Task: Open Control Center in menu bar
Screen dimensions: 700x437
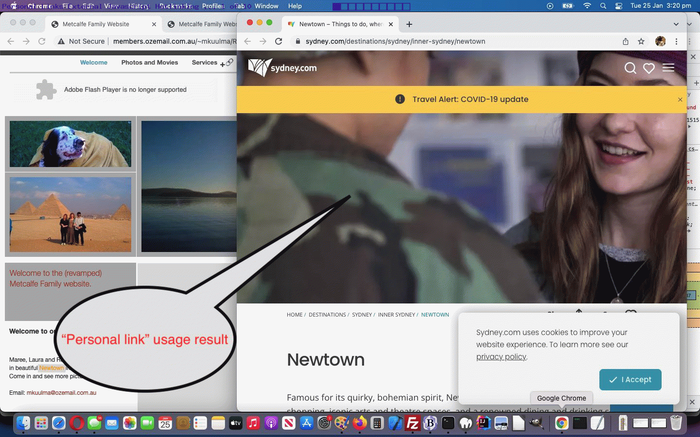Action: [x=619, y=6]
